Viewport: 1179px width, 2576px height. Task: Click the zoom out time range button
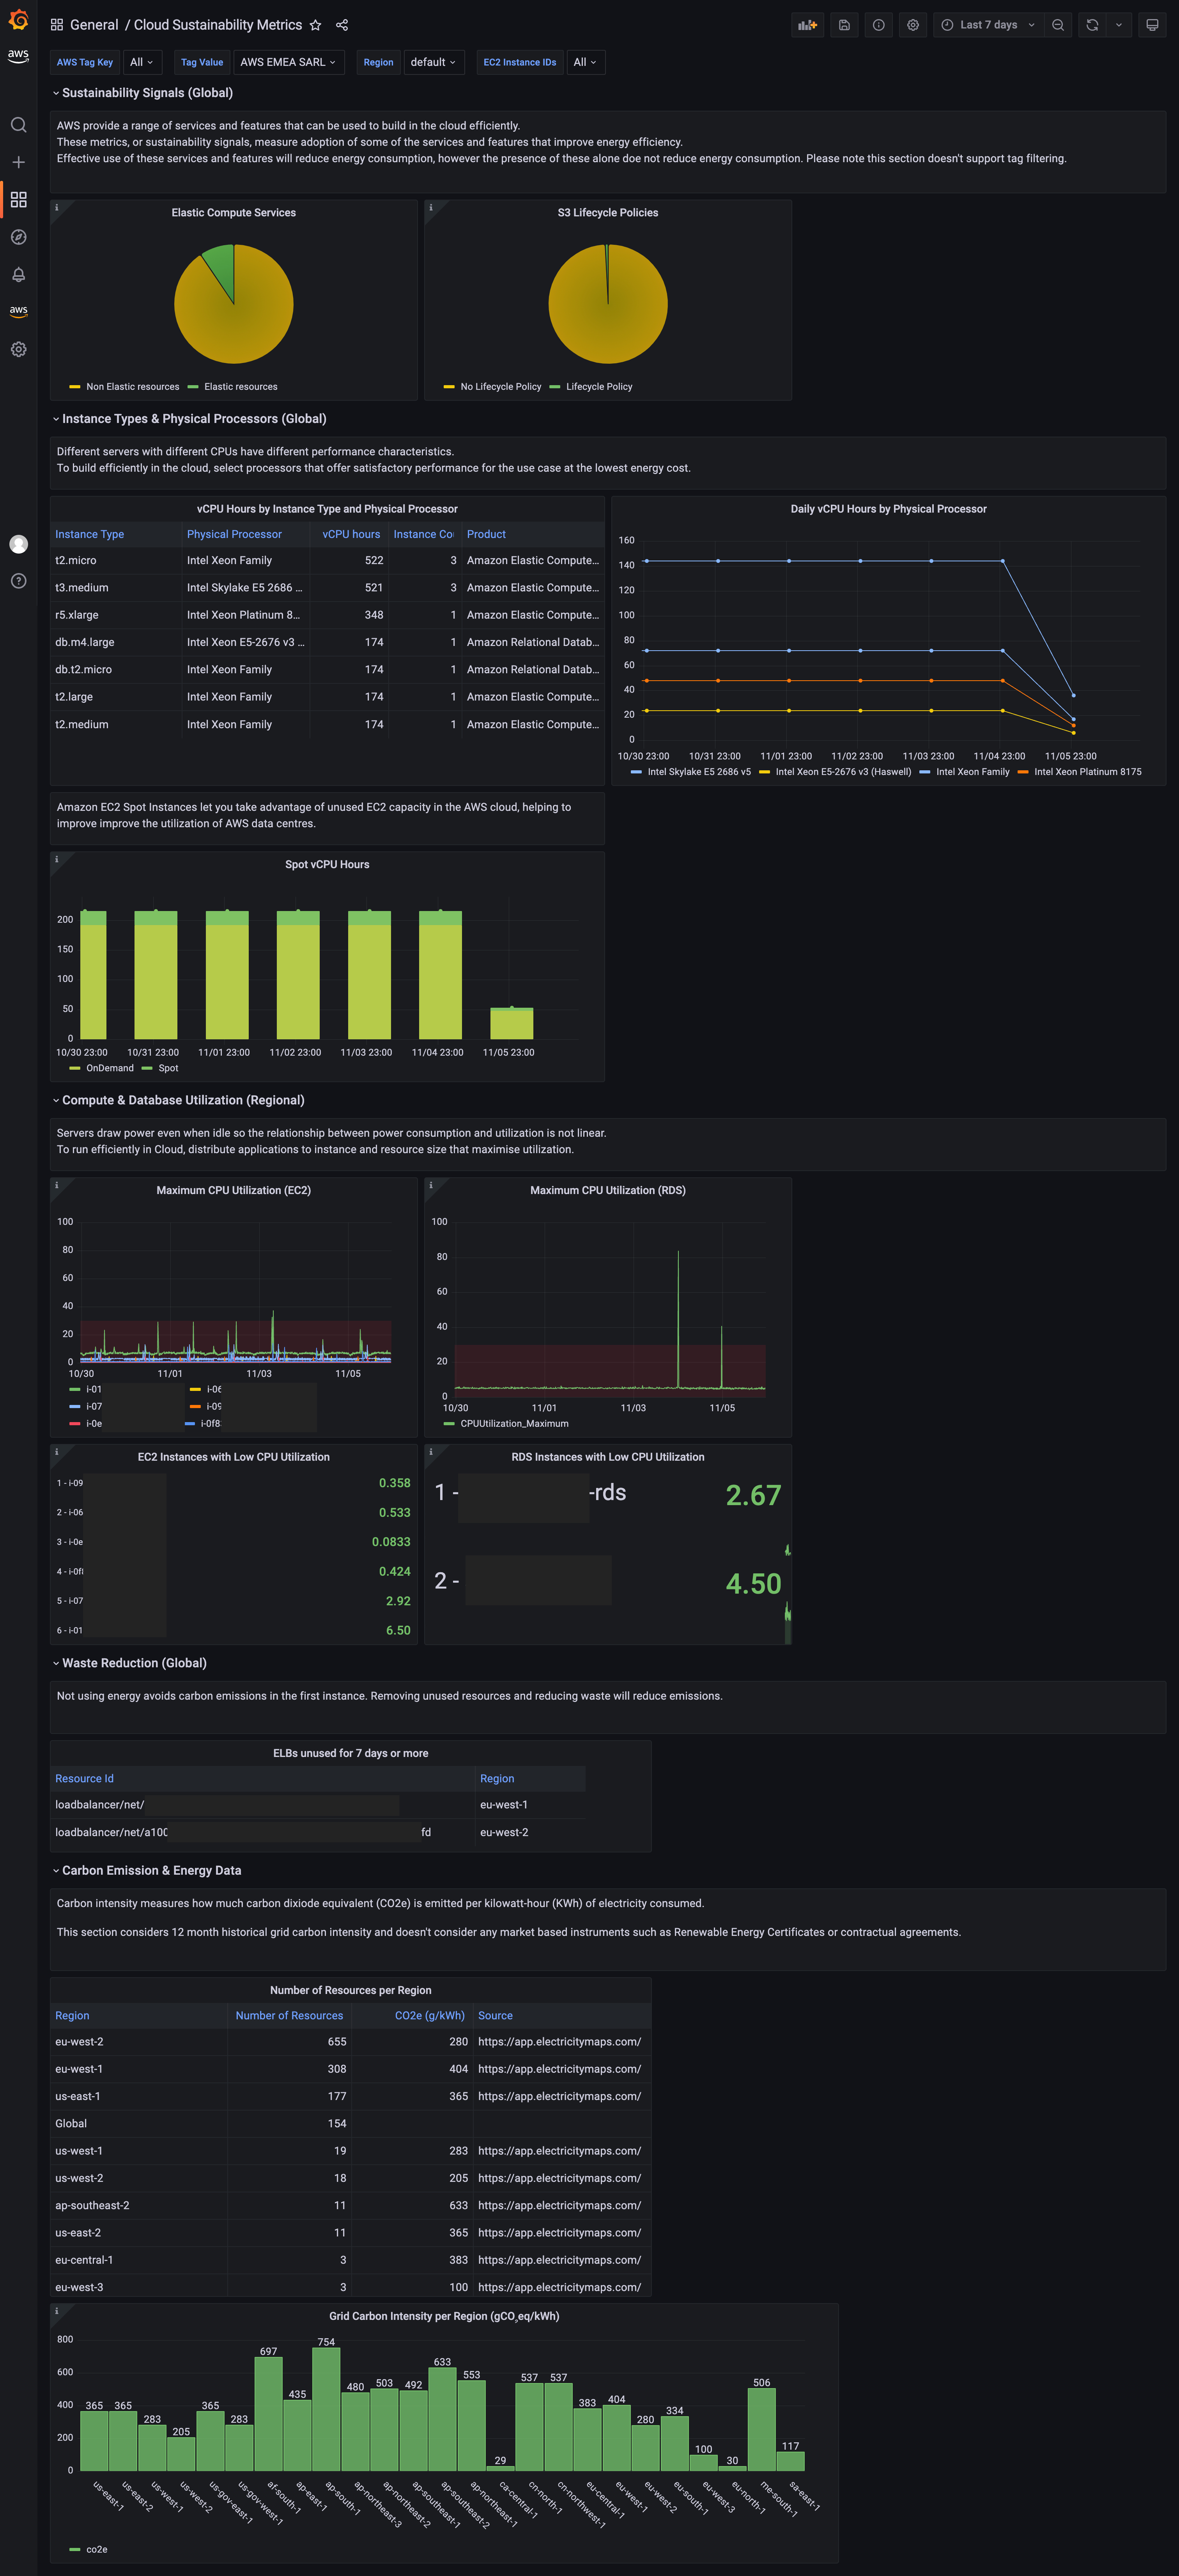[1058, 24]
